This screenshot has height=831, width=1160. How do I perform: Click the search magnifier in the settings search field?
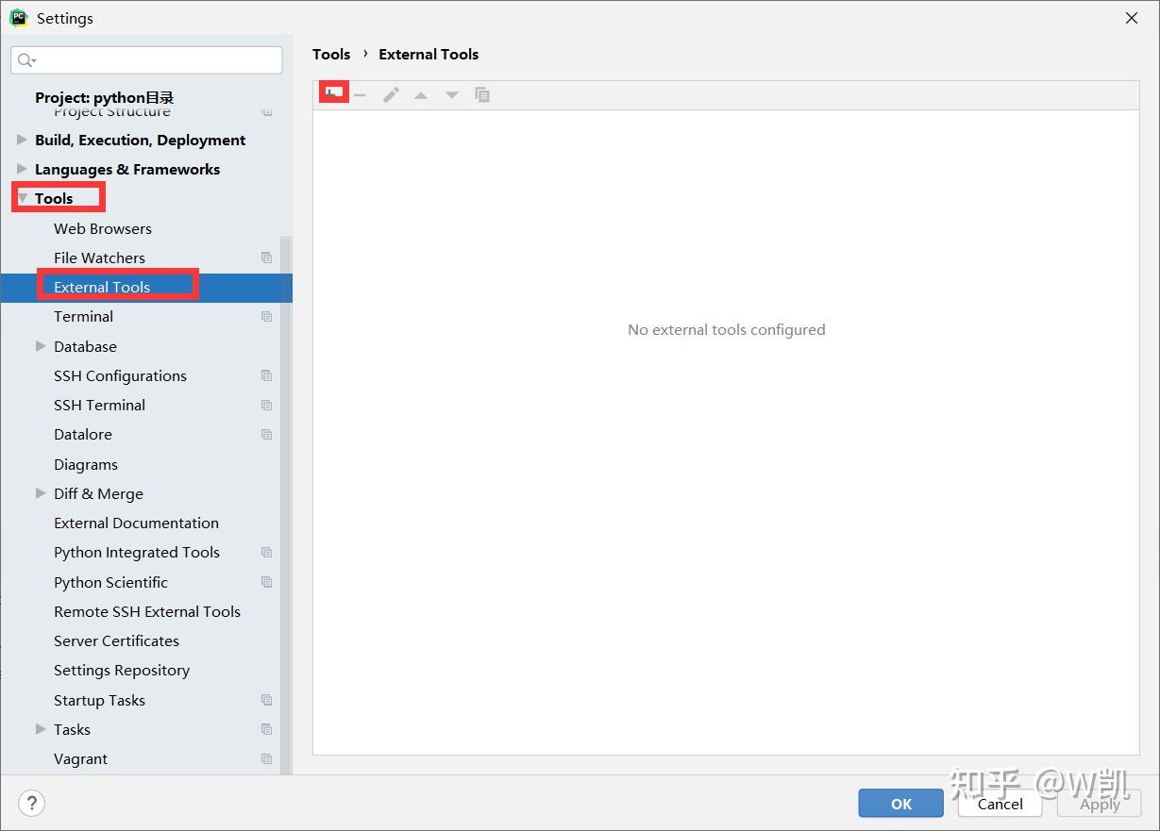click(x=26, y=59)
